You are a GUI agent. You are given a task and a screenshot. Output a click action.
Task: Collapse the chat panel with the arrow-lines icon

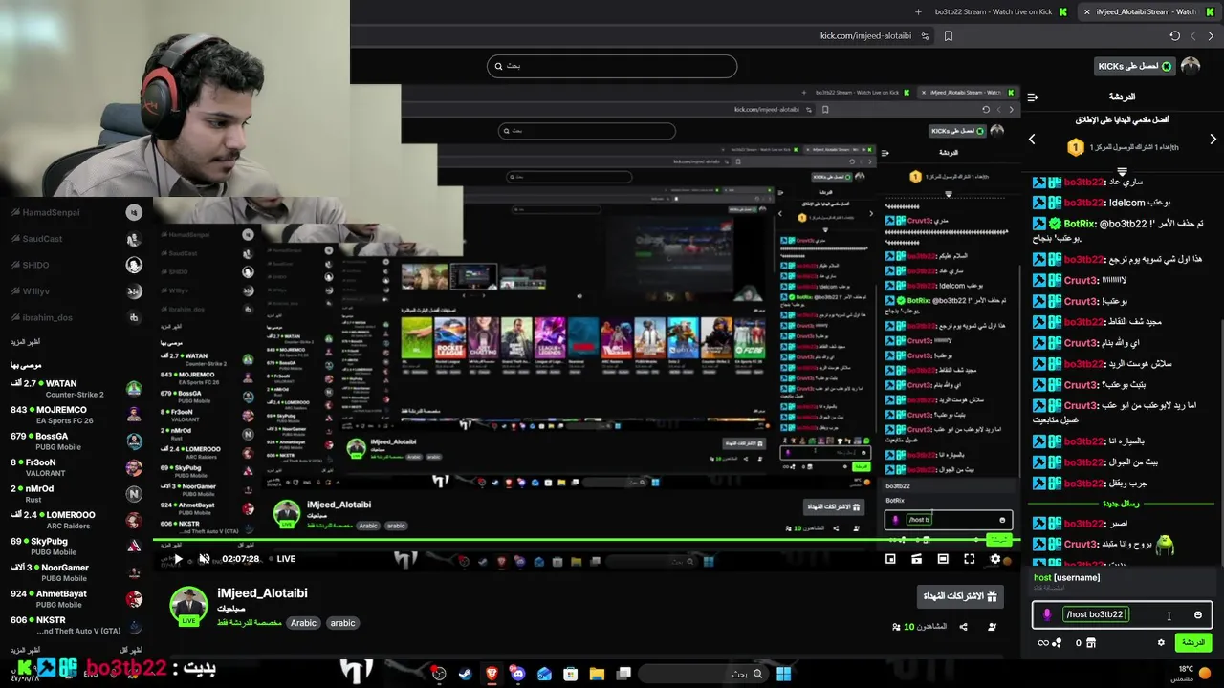(x=1033, y=97)
